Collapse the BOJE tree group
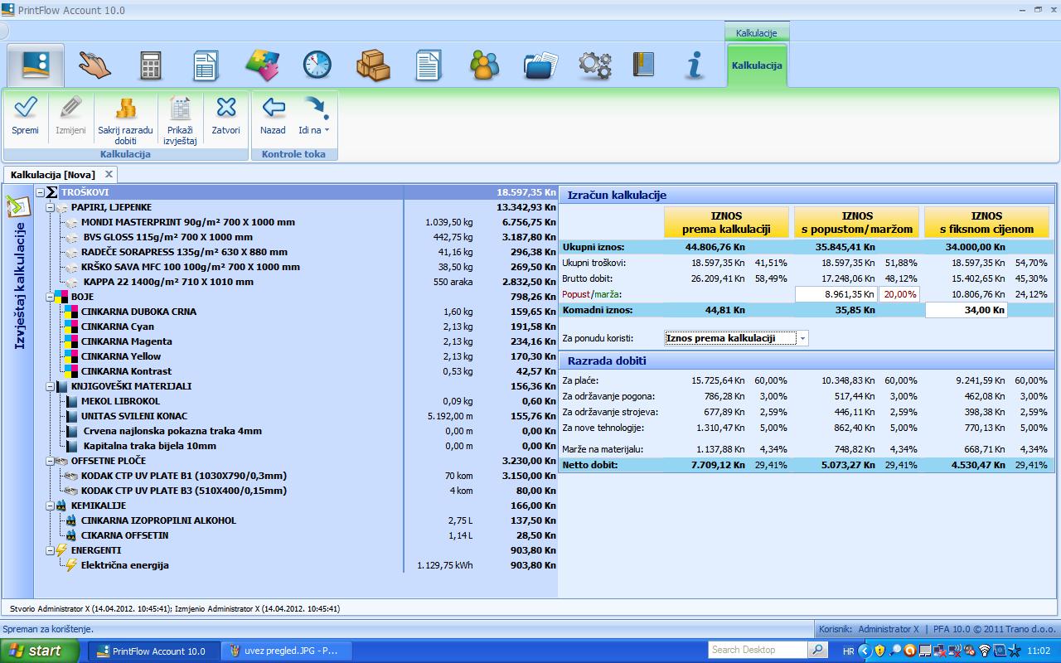Image resolution: width=1061 pixels, height=663 pixels. [51, 297]
